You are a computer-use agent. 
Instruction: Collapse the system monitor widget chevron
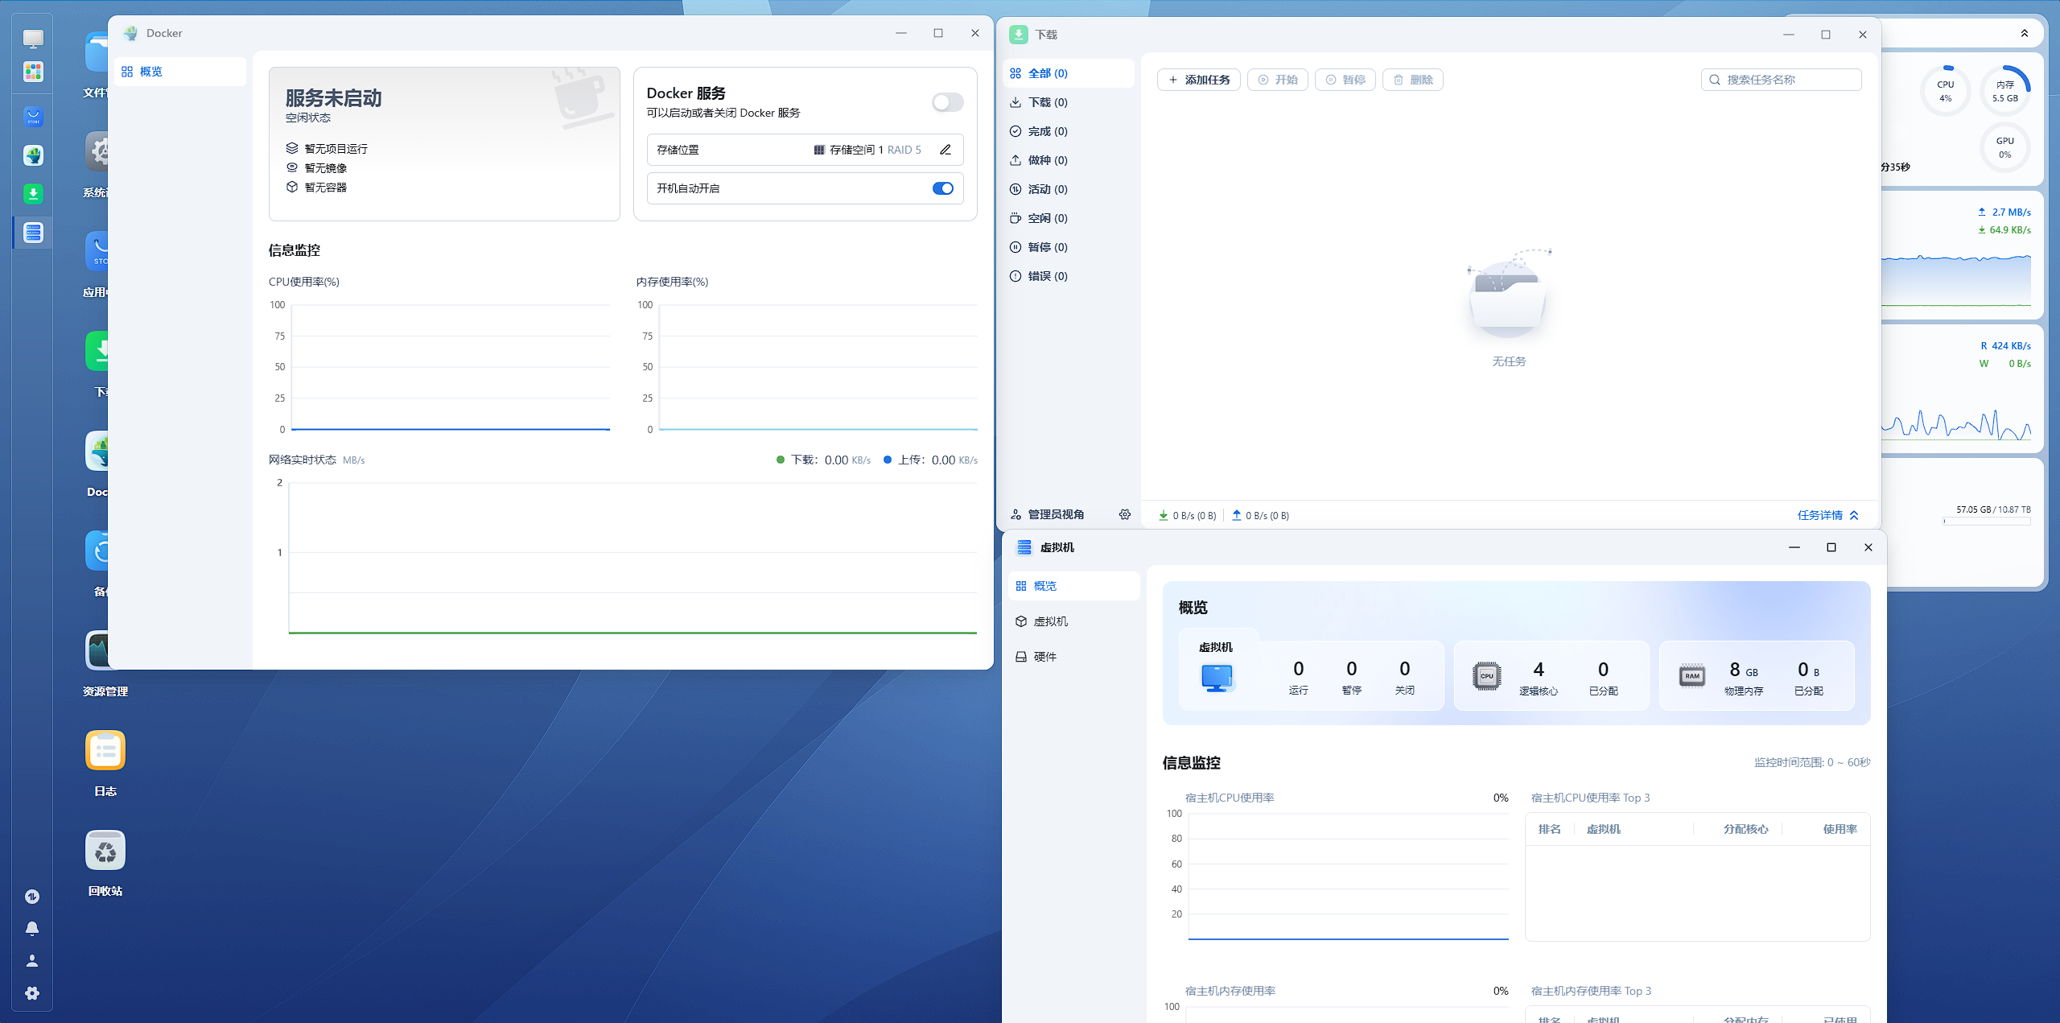[x=2024, y=34]
